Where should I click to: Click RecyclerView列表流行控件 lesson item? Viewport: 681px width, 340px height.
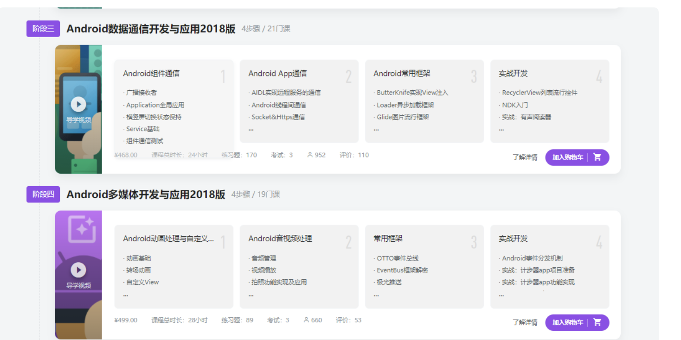click(x=538, y=93)
